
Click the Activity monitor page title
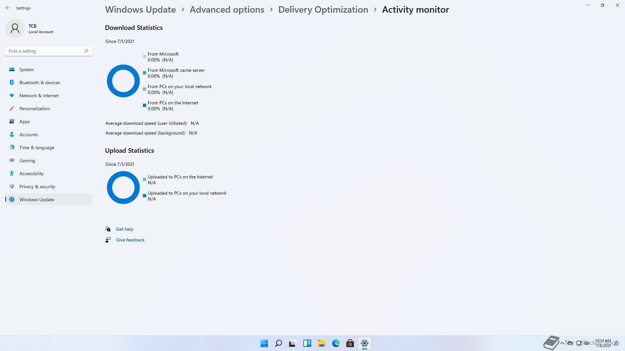(x=416, y=10)
